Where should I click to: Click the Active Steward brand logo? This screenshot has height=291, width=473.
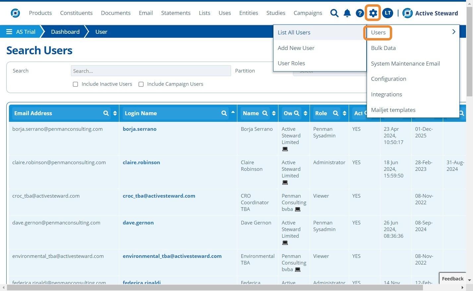click(x=430, y=13)
